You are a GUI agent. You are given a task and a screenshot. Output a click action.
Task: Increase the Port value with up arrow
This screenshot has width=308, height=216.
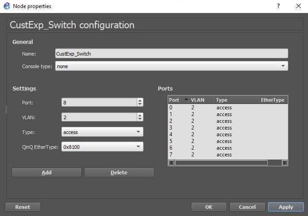140,100
